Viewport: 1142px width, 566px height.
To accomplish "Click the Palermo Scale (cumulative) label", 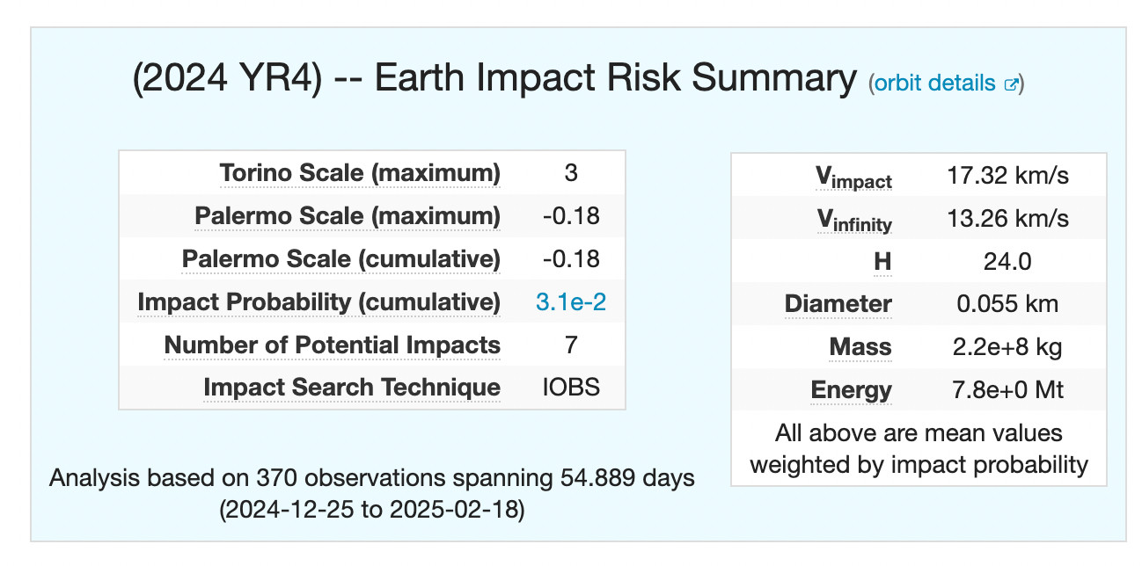I will click(x=340, y=259).
